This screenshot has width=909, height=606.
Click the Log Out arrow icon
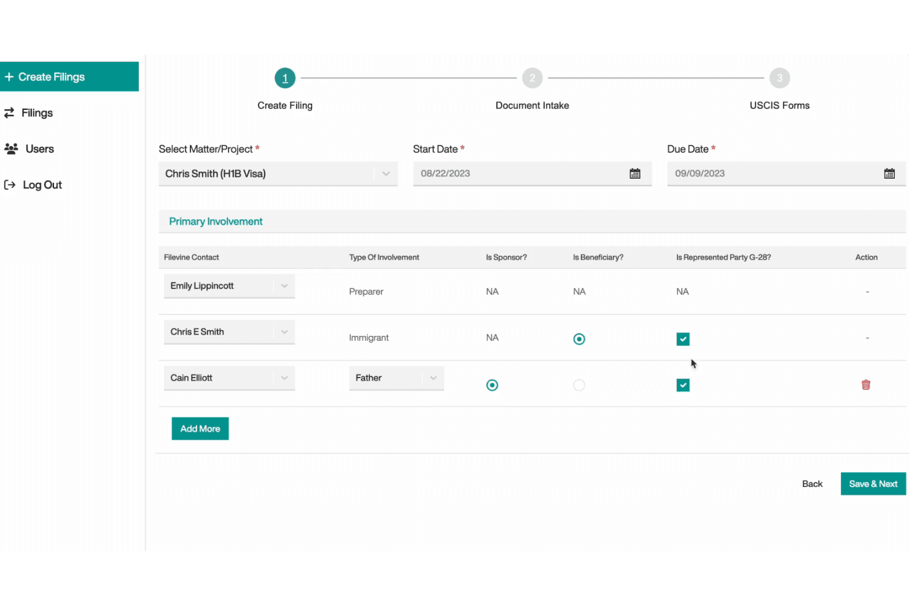tap(9, 185)
